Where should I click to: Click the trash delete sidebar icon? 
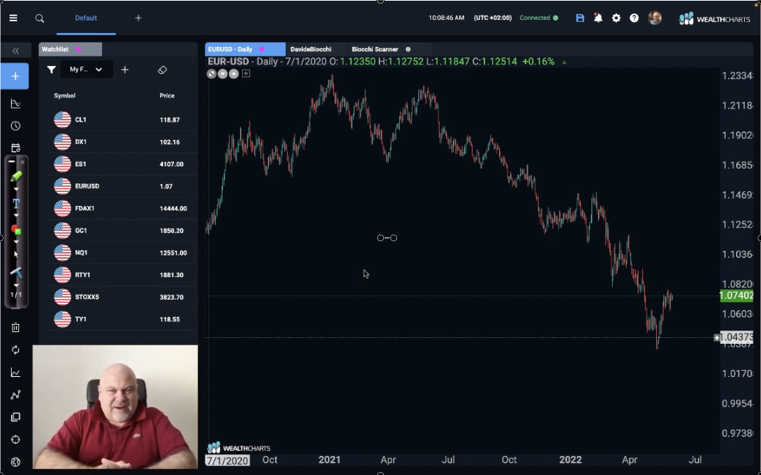click(x=15, y=328)
